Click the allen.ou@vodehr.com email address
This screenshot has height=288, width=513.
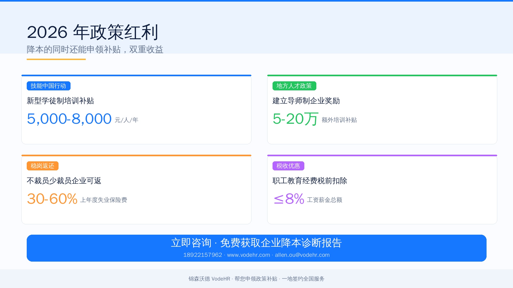coord(302,255)
